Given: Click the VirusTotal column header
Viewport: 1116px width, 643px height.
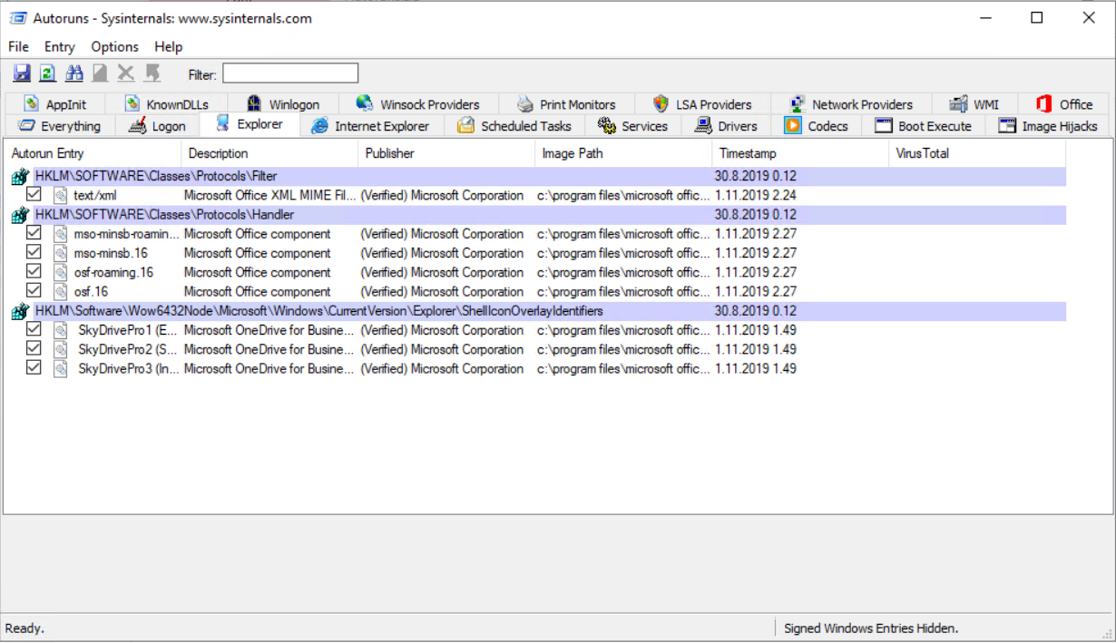Looking at the screenshot, I should [x=977, y=153].
